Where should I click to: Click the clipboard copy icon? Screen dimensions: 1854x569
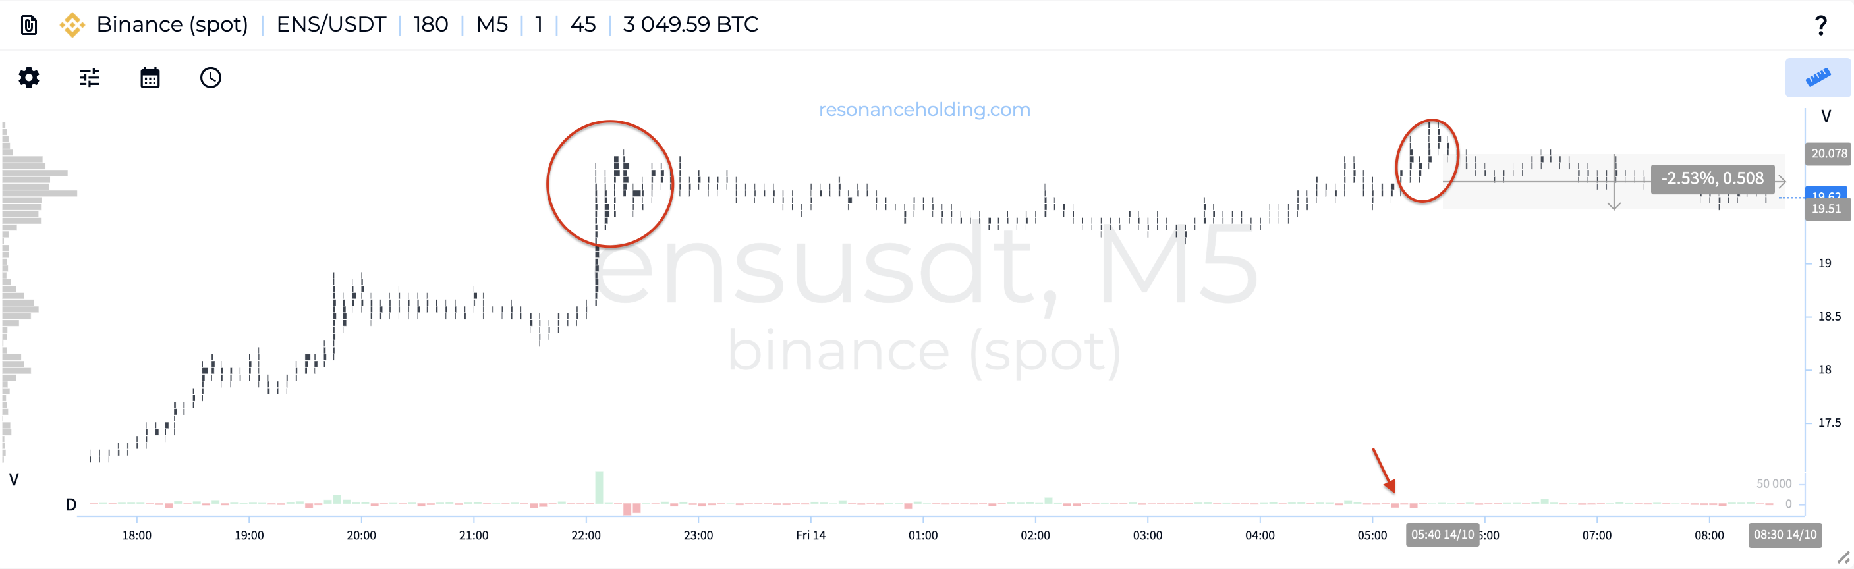tap(29, 25)
